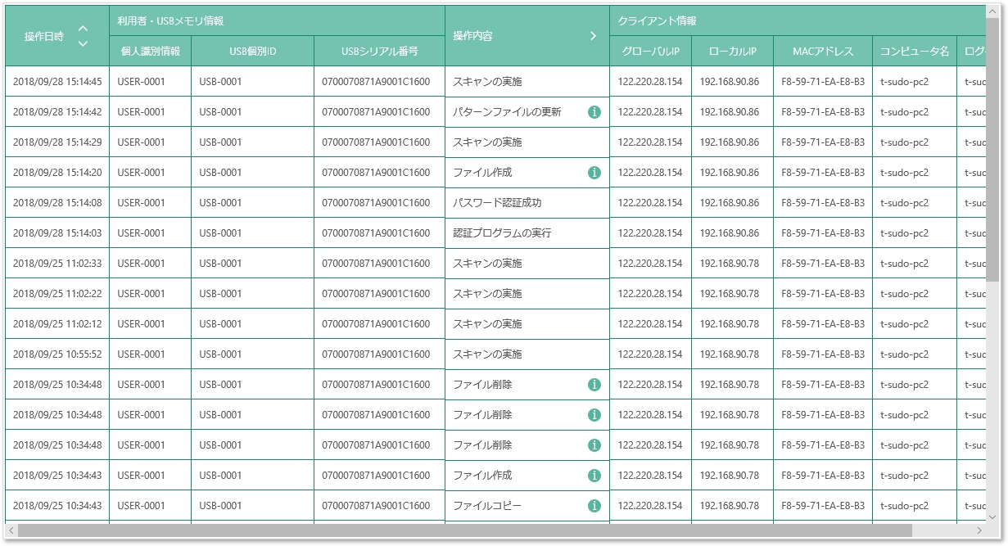
Task: Click 192.168.90.78 in the 11:02:22 row
Action: 729,294
